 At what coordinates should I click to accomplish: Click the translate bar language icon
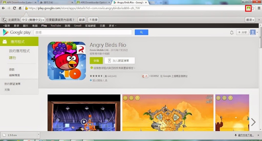(x=4, y=20)
